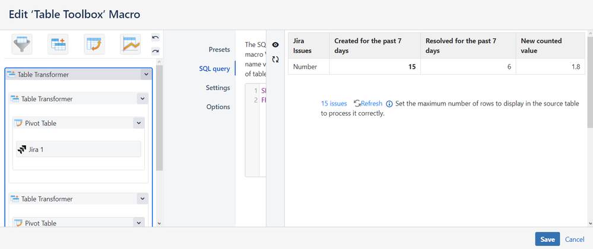Click the 'Resolved for the past 7 days' header
The height and width of the screenshot is (249, 593).
pyautogui.click(x=468, y=45)
